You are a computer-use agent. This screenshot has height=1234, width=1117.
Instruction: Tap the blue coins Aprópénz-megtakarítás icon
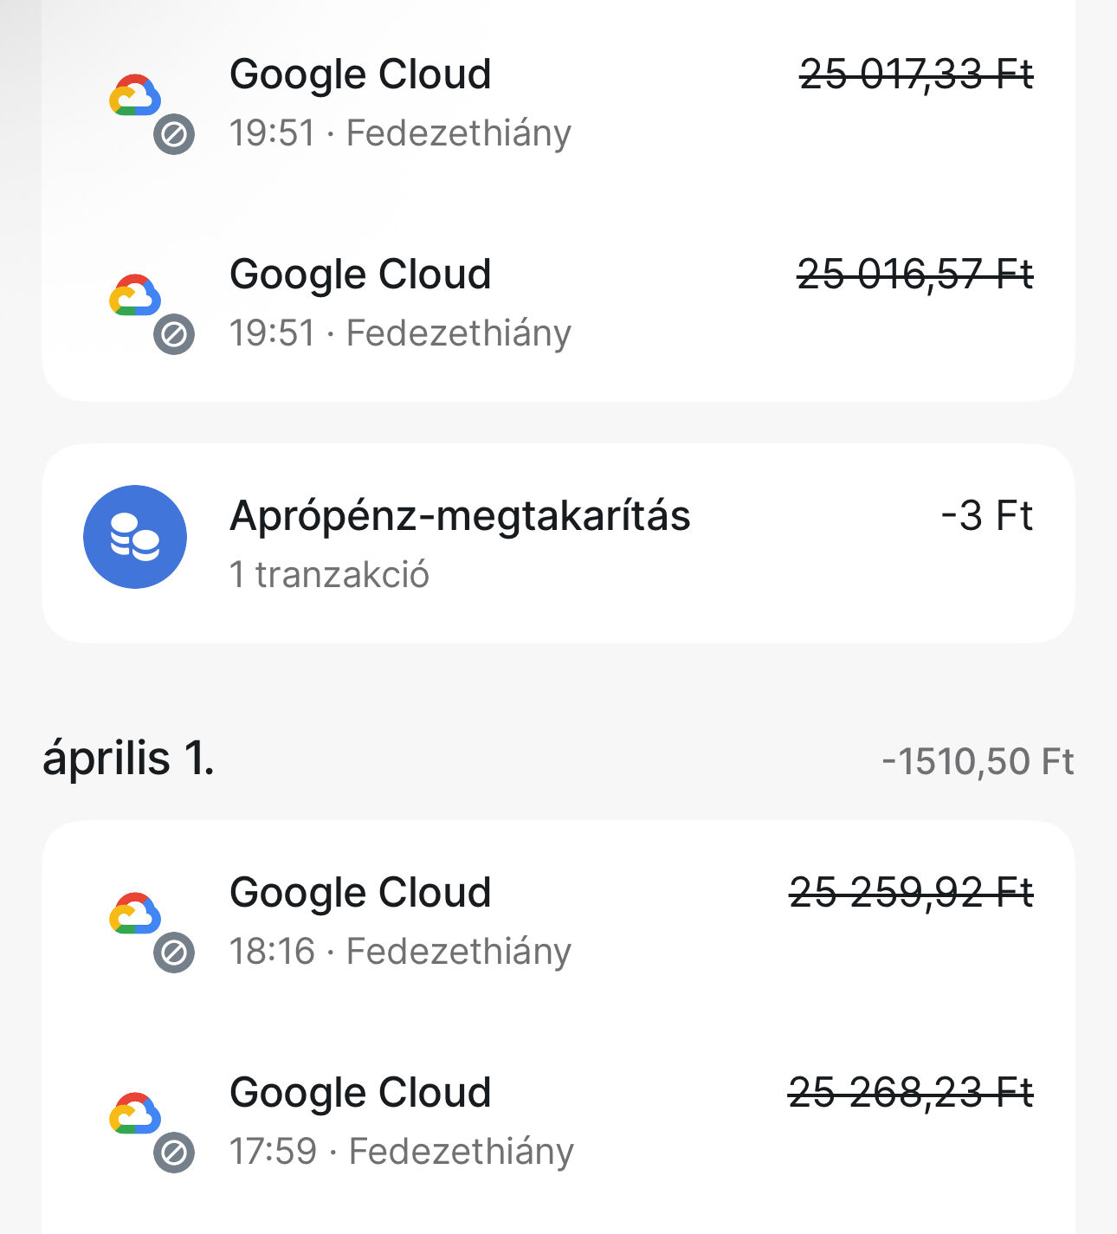tap(135, 537)
